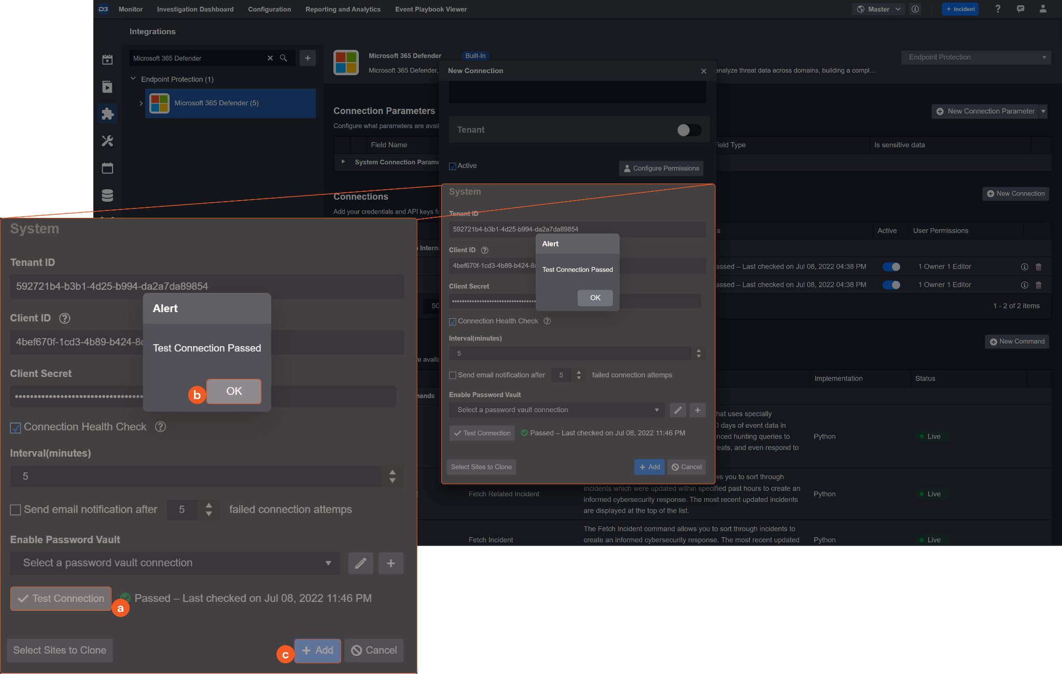Open the Investigation Dashboard menu
This screenshot has width=1062, height=674.
[195, 9]
